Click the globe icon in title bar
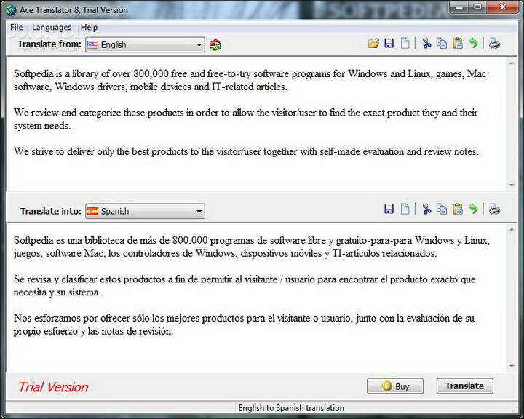The height and width of the screenshot is (419, 524). tap(11, 10)
